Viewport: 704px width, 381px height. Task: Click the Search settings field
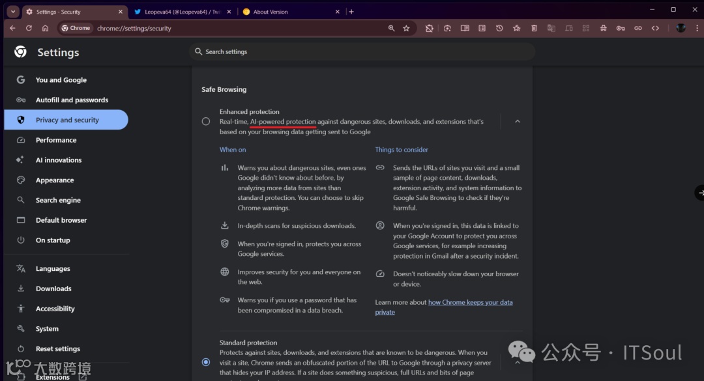pyautogui.click(x=362, y=51)
